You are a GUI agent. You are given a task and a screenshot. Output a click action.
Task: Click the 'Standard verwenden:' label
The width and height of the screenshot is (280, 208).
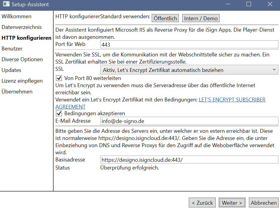click(125, 16)
